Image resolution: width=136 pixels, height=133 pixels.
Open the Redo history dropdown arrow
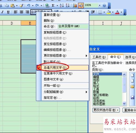41,6
